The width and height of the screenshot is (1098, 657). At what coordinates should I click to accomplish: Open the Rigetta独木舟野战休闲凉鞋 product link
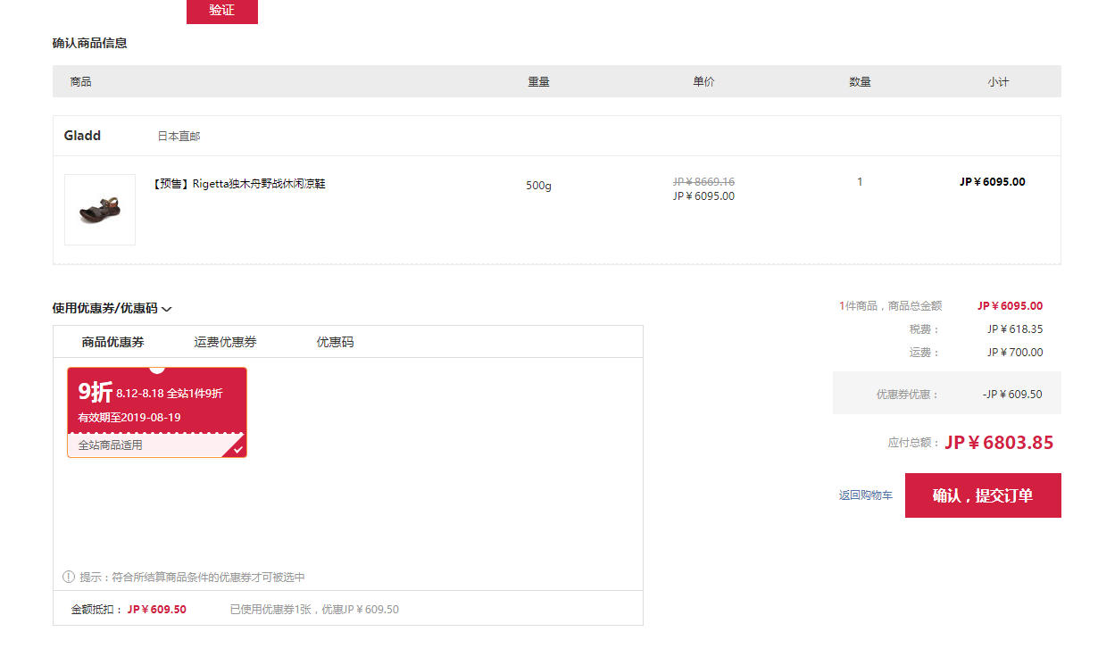click(x=239, y=184)
